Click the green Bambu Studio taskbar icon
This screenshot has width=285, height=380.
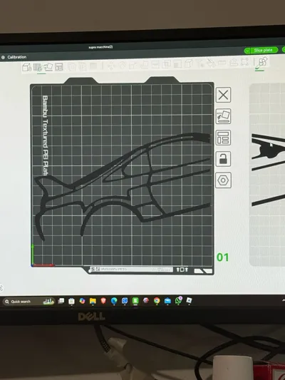pyautogui.click(x=135, y=301)
